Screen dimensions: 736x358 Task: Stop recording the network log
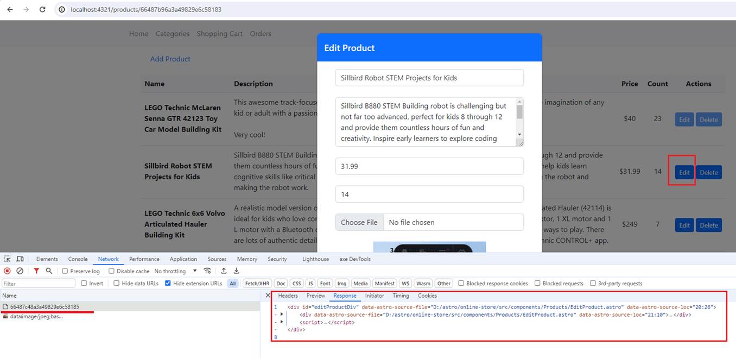pyautogui.click(x=8, y=271)
